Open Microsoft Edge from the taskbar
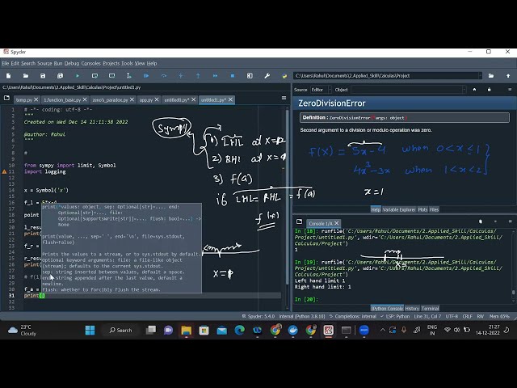The height and width of the screenshot is (388, 517). (240, 330)
